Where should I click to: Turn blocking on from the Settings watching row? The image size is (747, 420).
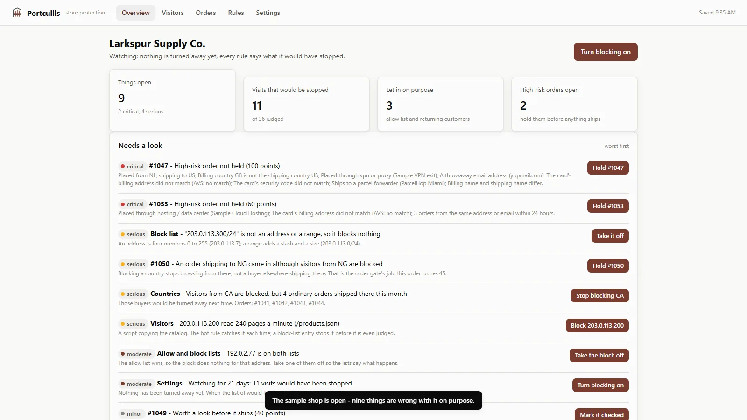tap(600, 385)
